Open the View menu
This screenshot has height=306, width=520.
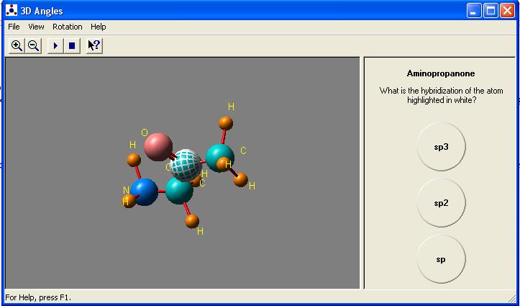(x=36, y=27)
